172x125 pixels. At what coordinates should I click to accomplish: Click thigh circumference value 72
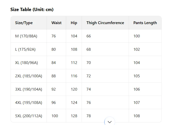tap(89, 76)
